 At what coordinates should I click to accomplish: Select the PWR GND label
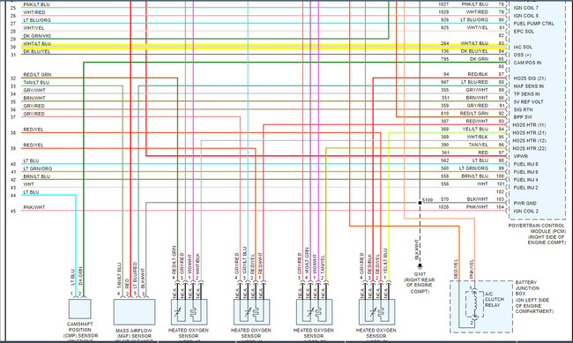[525, 204]
